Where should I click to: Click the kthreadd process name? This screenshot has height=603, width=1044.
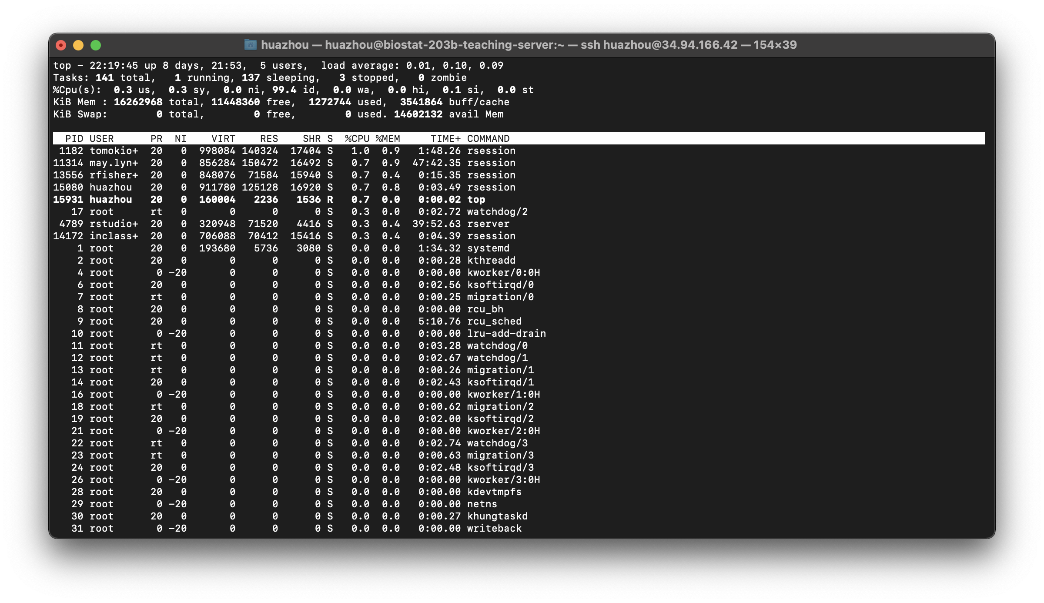click(x=491, y=261)
